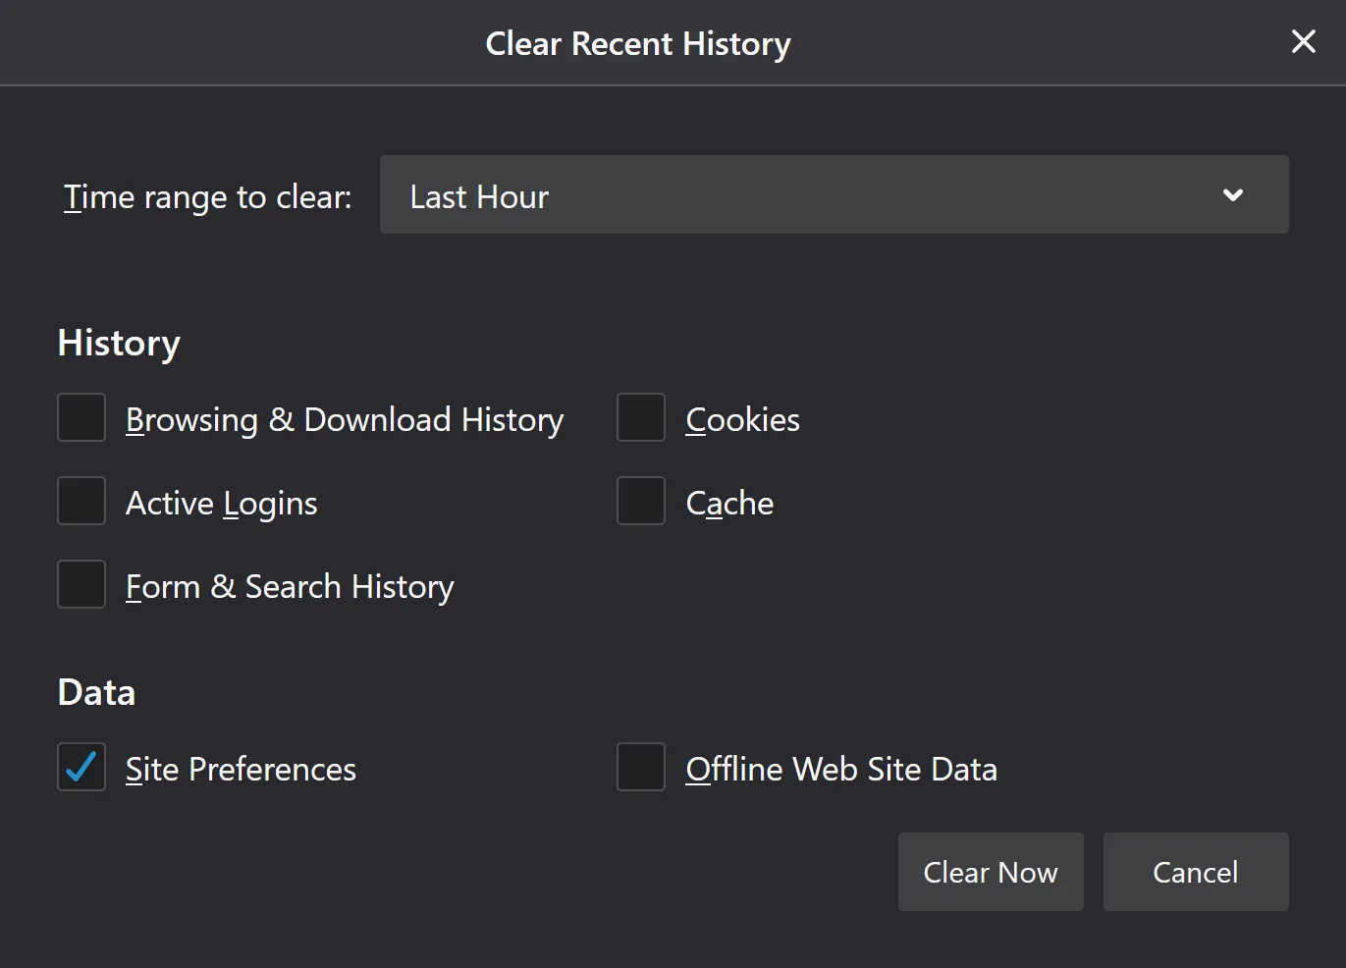Screen dimensions: 1346x968
Task: Enable Active Logins
Action: [x=81, y=501]
